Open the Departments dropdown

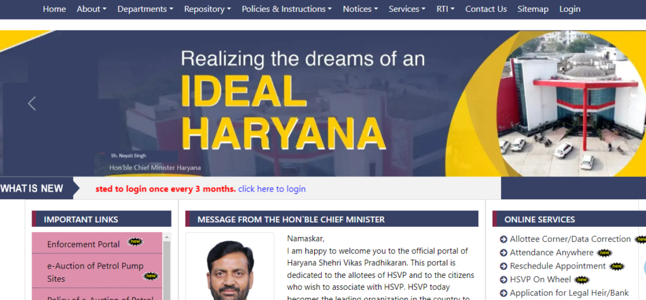pos(146,9)
